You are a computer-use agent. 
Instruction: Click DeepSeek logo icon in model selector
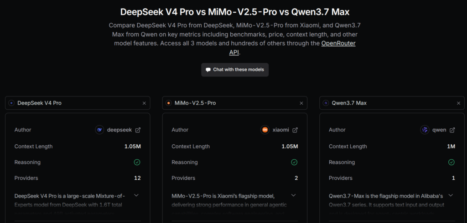[11, 103]
